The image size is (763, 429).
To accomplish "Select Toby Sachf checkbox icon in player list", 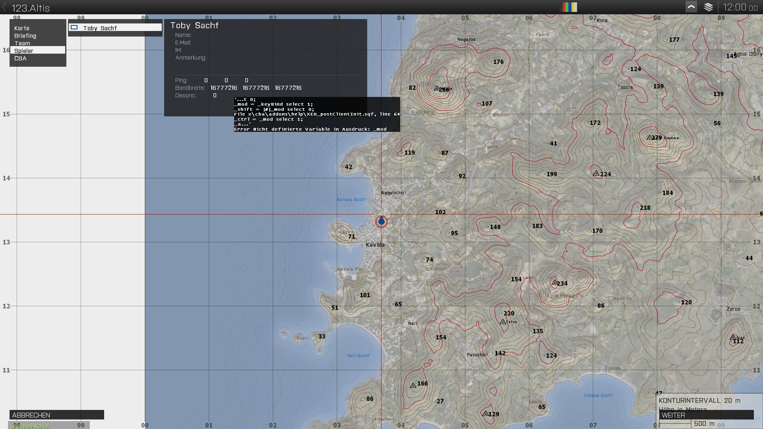I will (74, 27).
